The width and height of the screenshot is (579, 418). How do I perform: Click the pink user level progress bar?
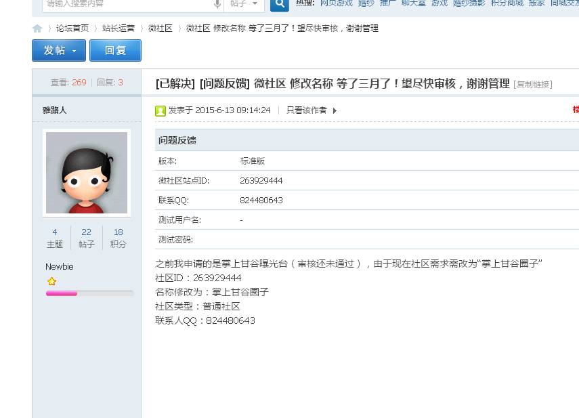90,293
